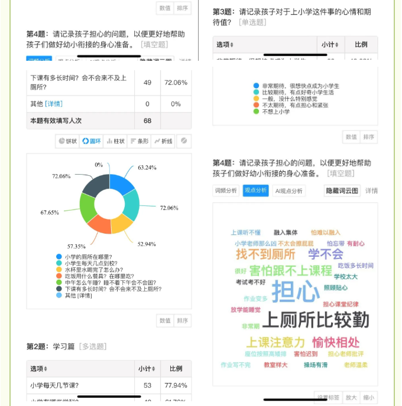The height and width of the screenshot is (406, 402).
Task: Click the dark gray donut segment
Action: (98, 184)
